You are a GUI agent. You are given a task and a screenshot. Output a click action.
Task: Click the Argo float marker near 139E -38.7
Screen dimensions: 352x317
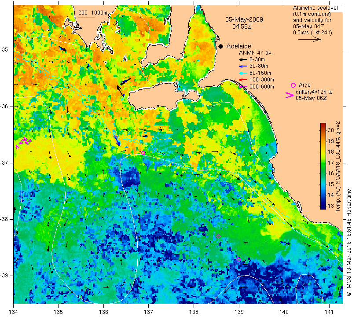[x=238, y=259]
